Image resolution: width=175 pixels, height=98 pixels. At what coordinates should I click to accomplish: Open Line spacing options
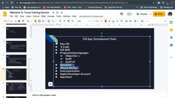[x=142, y=21]
